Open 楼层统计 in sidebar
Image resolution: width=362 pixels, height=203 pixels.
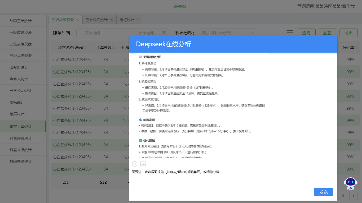23,114
